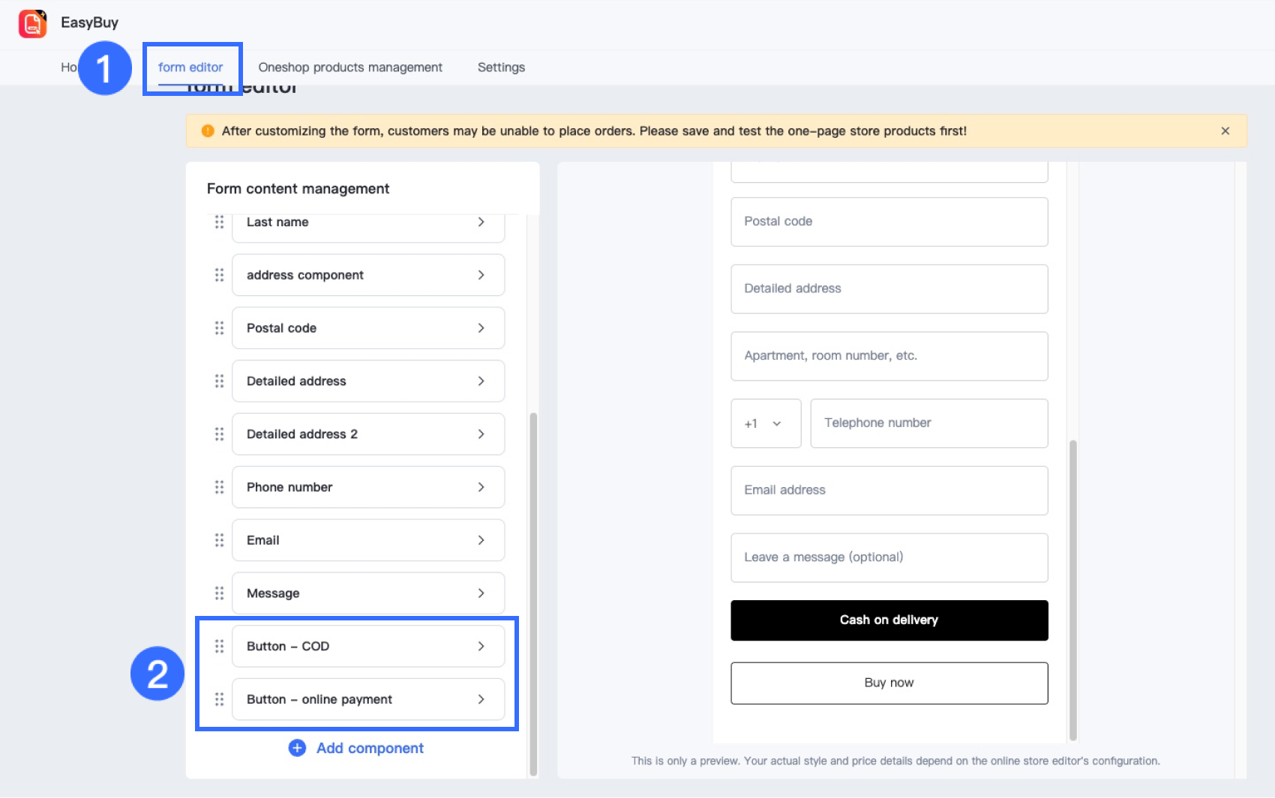Grab the drag handle beside Message

tap(219, 593)
